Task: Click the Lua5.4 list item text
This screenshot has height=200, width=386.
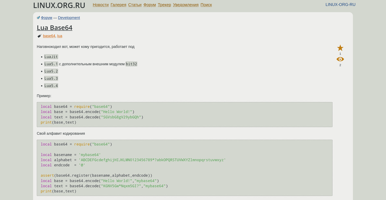Action: pos(51,86)
